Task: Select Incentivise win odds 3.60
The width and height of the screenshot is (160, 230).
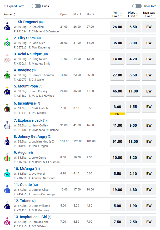Action: (x=117, y=107)
